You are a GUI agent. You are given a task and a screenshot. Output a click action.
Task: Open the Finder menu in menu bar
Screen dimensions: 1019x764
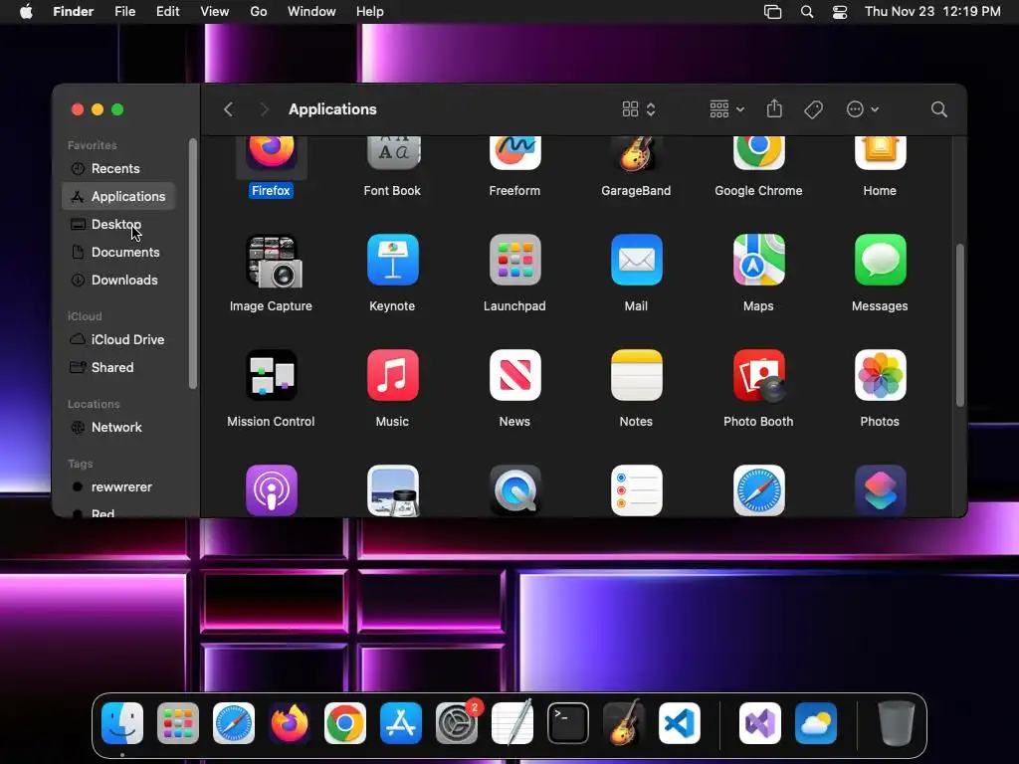(x=73, y=12)
